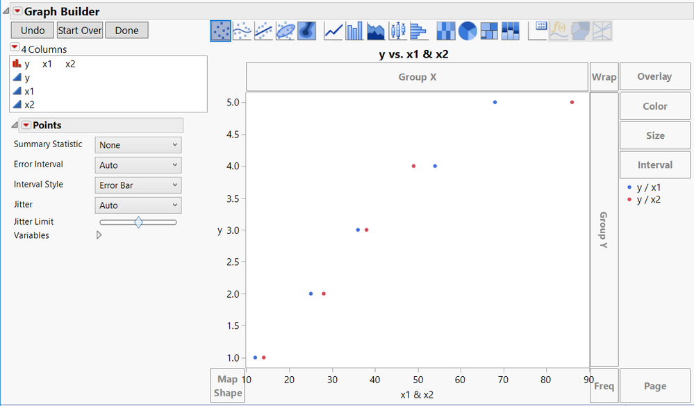Click the x1 & x2 axis label
This screenshot has height=406, width=694.
point(417,394)
